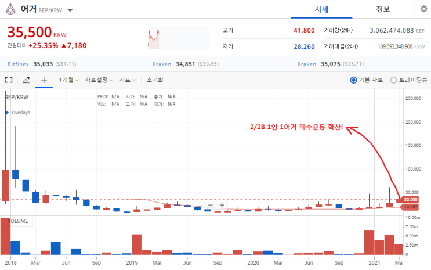This screenshot has height=270, width=431.
Task: Switch to the 시세 tab
Action: [x=321, y=9]
